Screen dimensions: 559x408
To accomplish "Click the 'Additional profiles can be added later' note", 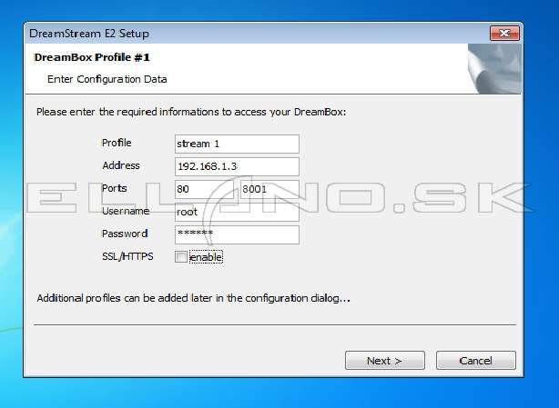I will pyautogui.click(x=194, y=298).
